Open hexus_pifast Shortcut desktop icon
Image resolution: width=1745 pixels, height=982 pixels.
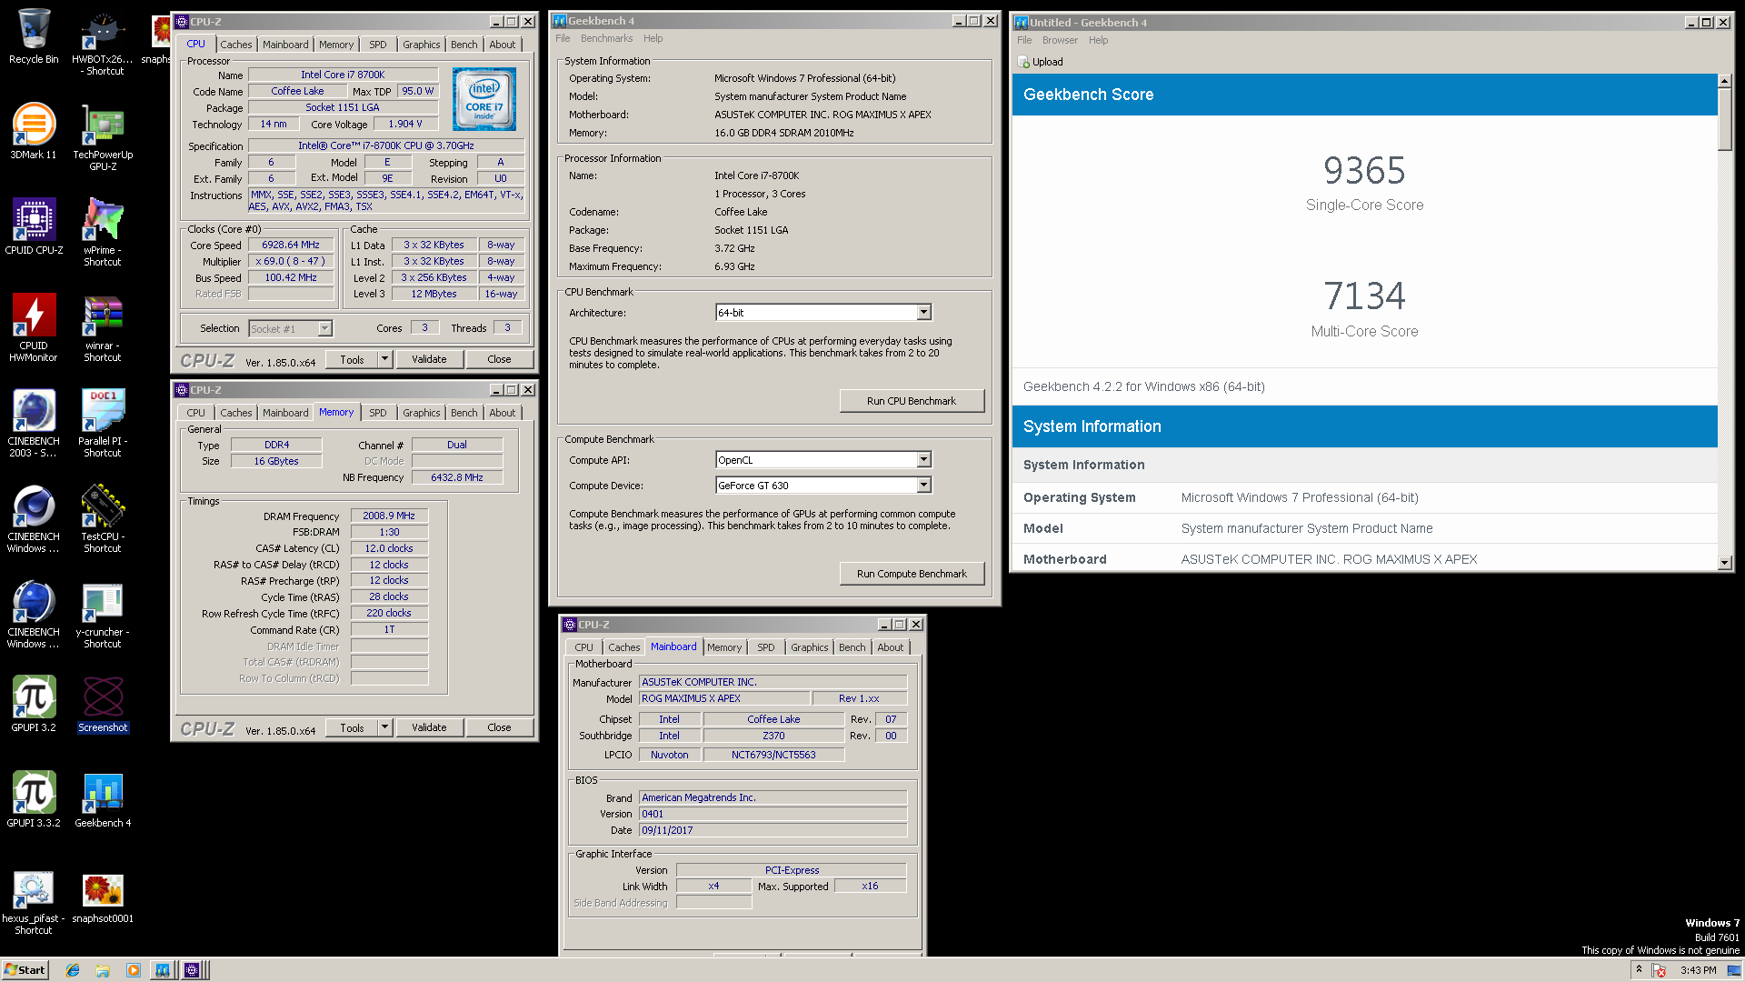pyautogui.click(x=34, y=901)
